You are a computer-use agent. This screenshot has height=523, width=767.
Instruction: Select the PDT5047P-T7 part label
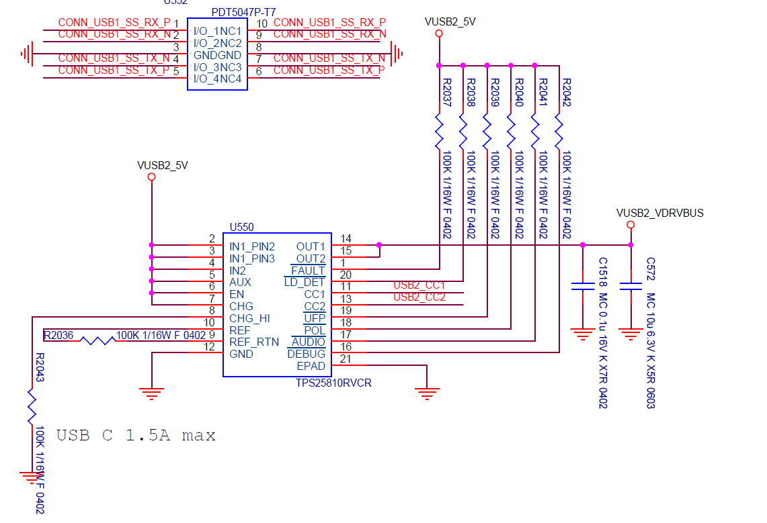243,12
